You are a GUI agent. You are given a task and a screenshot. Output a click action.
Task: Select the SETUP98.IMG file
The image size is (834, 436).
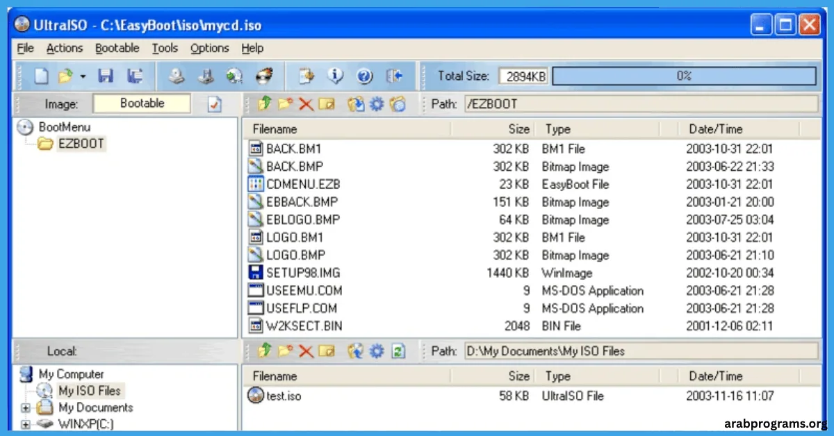tap(303, 273)
